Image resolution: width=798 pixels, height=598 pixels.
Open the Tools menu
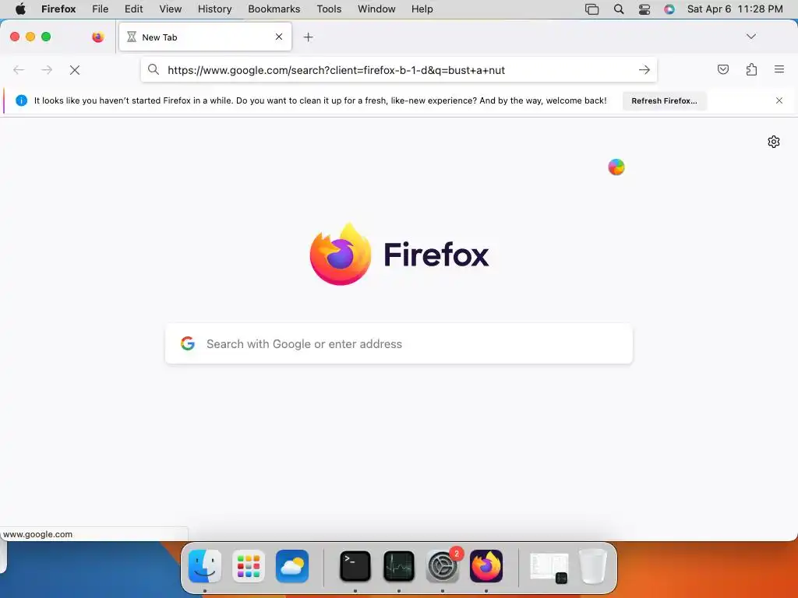330,9
